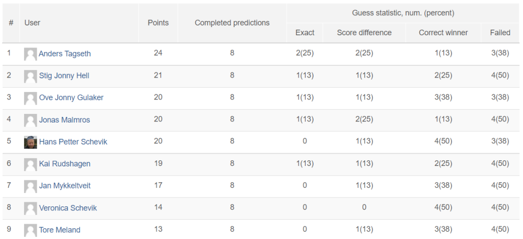Click Jonas Malmros's avatar placeholder
This screenshot has width=523, height=239.
coord(30,121)
